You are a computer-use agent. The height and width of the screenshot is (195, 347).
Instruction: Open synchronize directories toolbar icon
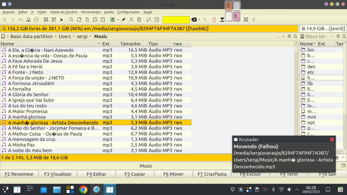click(87, 20)
